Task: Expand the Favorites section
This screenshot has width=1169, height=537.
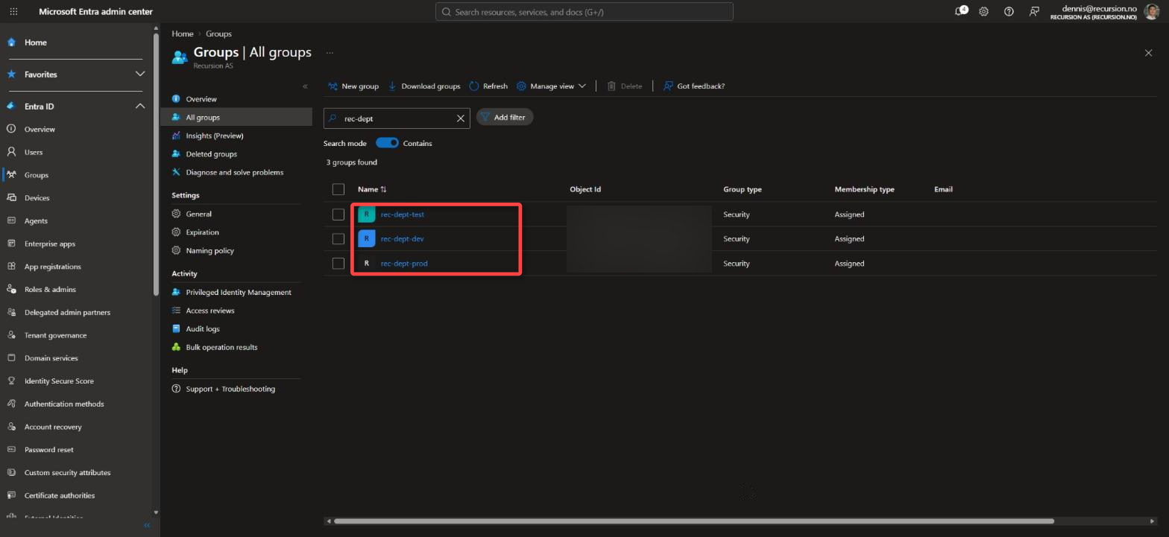Action: pyautogui.click(x=139, y=74)
